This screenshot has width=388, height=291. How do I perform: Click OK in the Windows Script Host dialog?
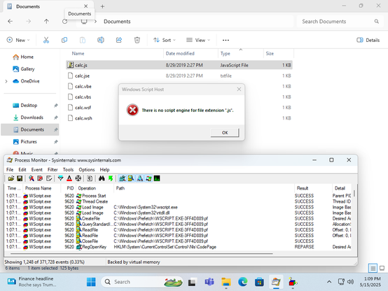coord(225,132)
